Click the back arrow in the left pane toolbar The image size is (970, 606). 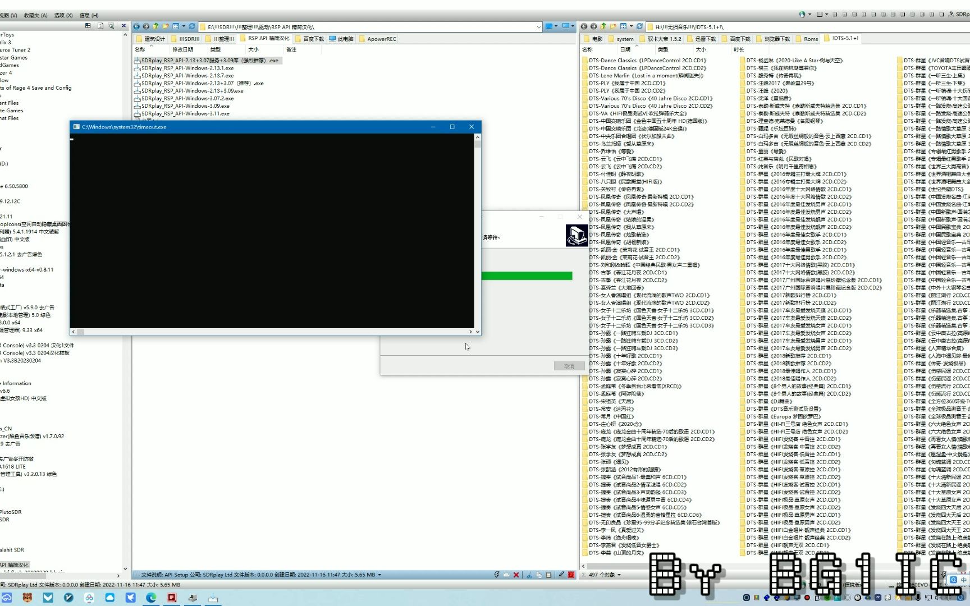[136, 26]
